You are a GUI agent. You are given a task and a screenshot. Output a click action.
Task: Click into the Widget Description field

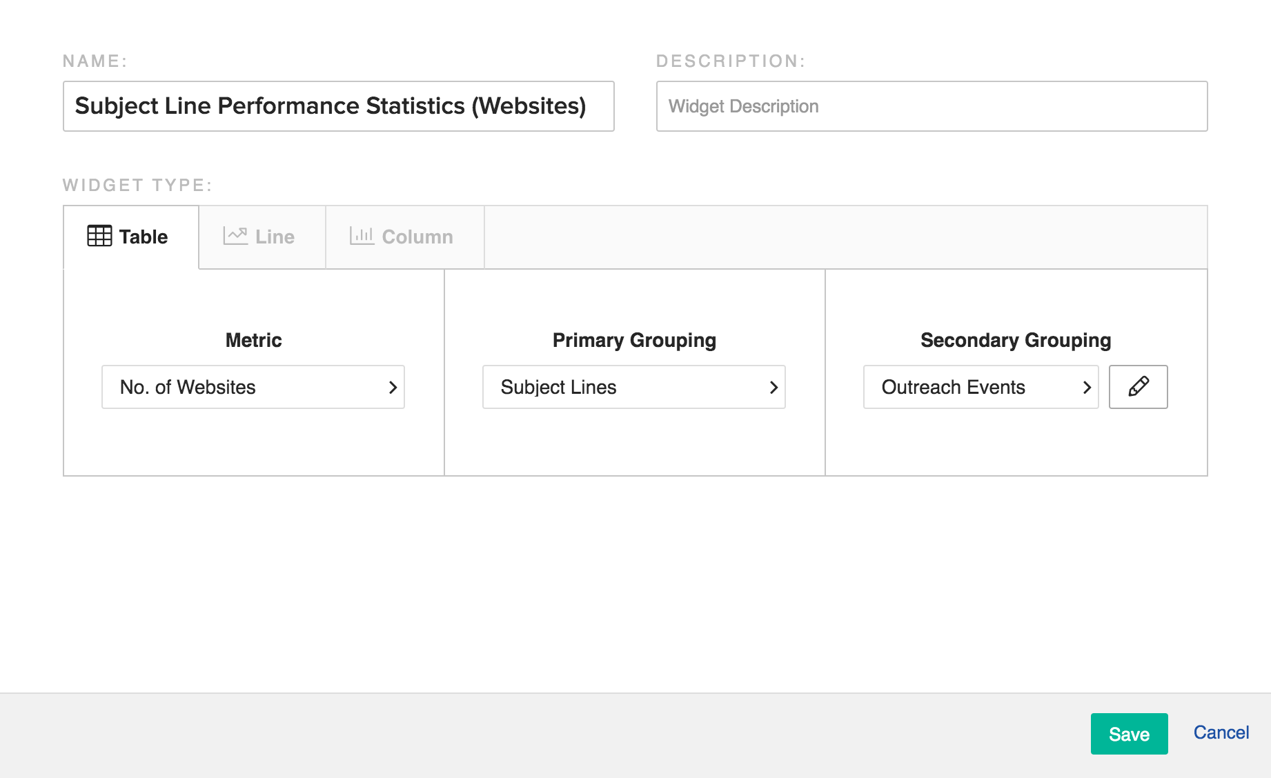[x=932, y=106]
